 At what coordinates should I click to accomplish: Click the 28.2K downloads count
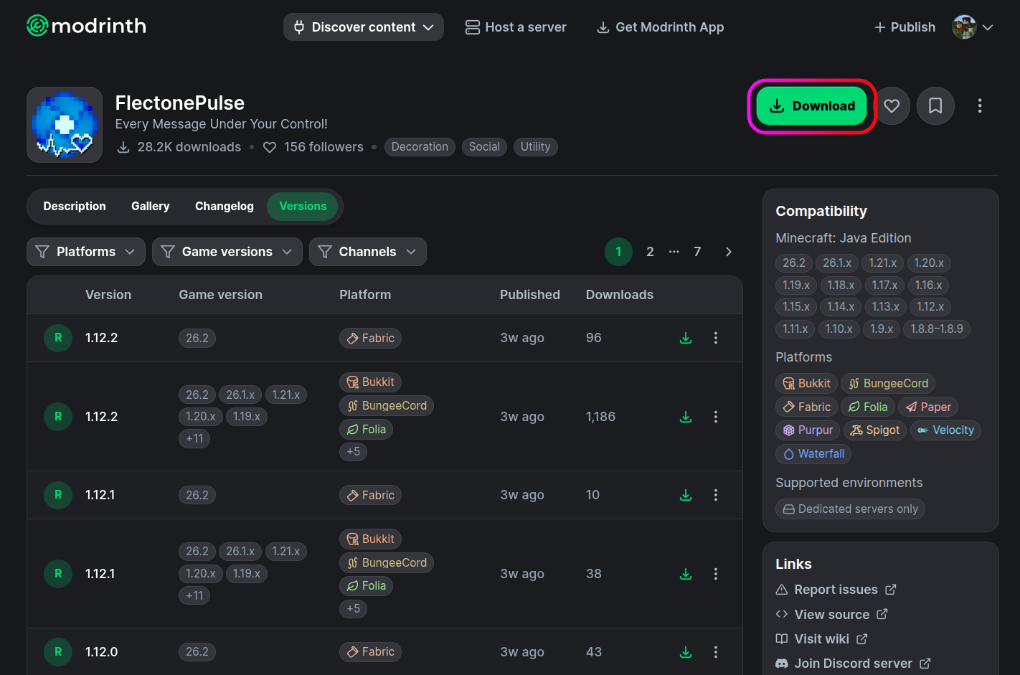[179, 147]
